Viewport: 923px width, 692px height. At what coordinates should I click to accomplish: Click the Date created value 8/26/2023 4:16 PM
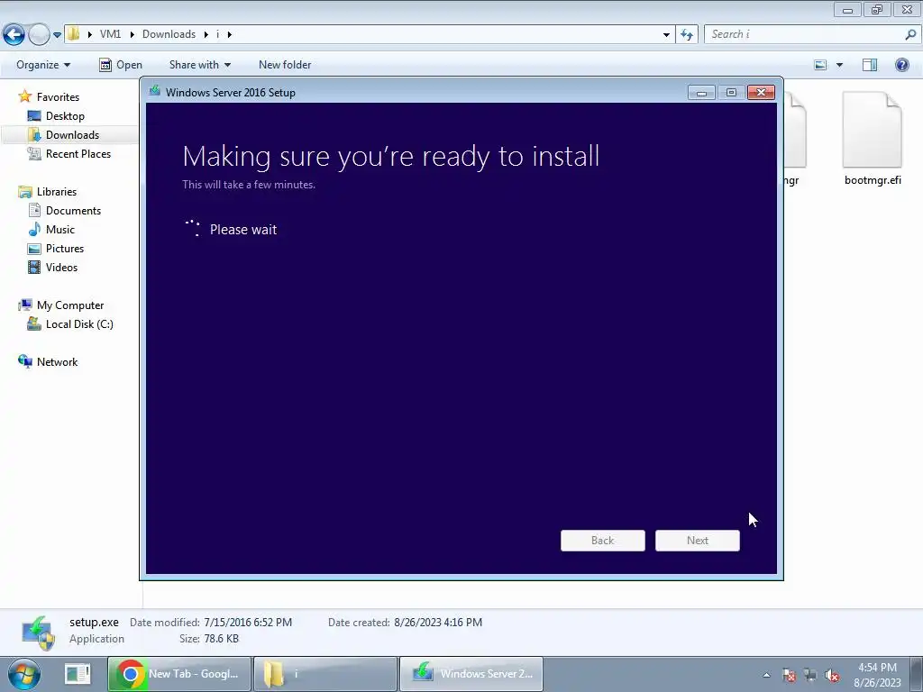(x=438, y=622)
